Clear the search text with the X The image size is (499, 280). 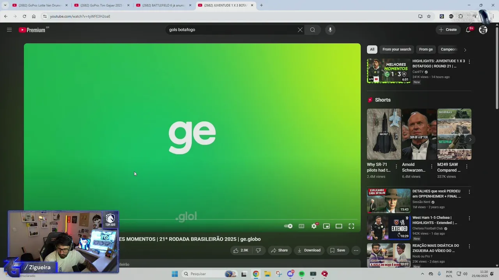pyautogui.click(x=300, y=30)
